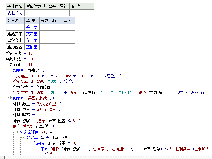
Task: Click the 如果真 (显隐菜单) flow arrow
Action: 10,70
